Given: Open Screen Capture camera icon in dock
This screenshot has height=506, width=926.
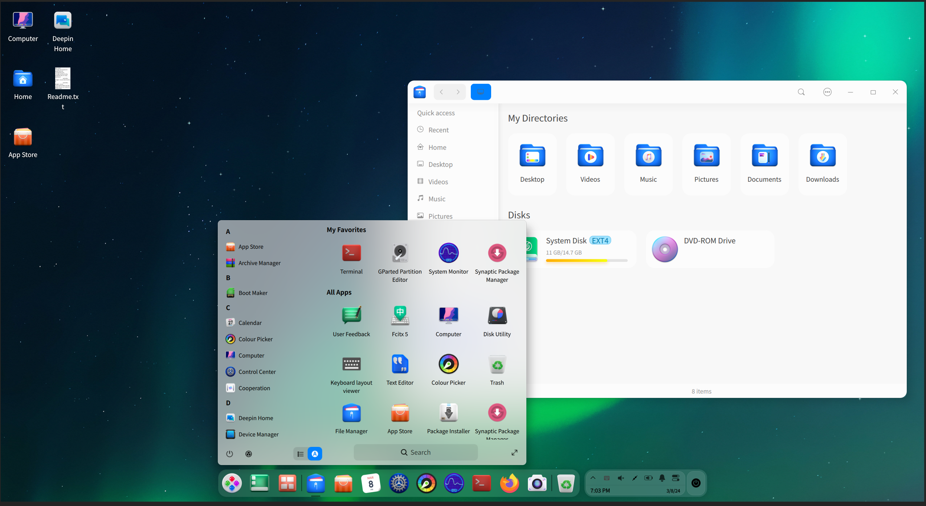Looking at the screenshot, I should click(x=537, y=483).
